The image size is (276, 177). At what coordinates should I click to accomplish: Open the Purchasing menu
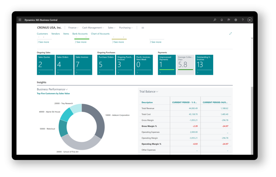126,28
